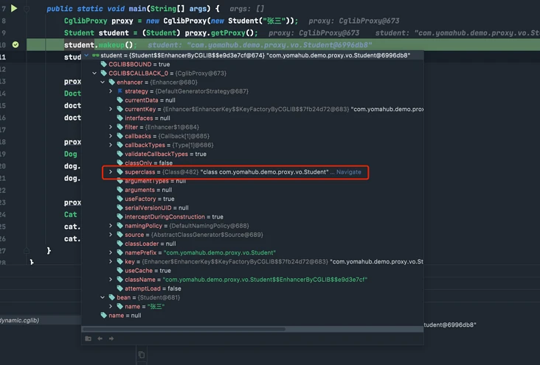
Task: Expand the callbackTypes node
Action: (111, 145)
